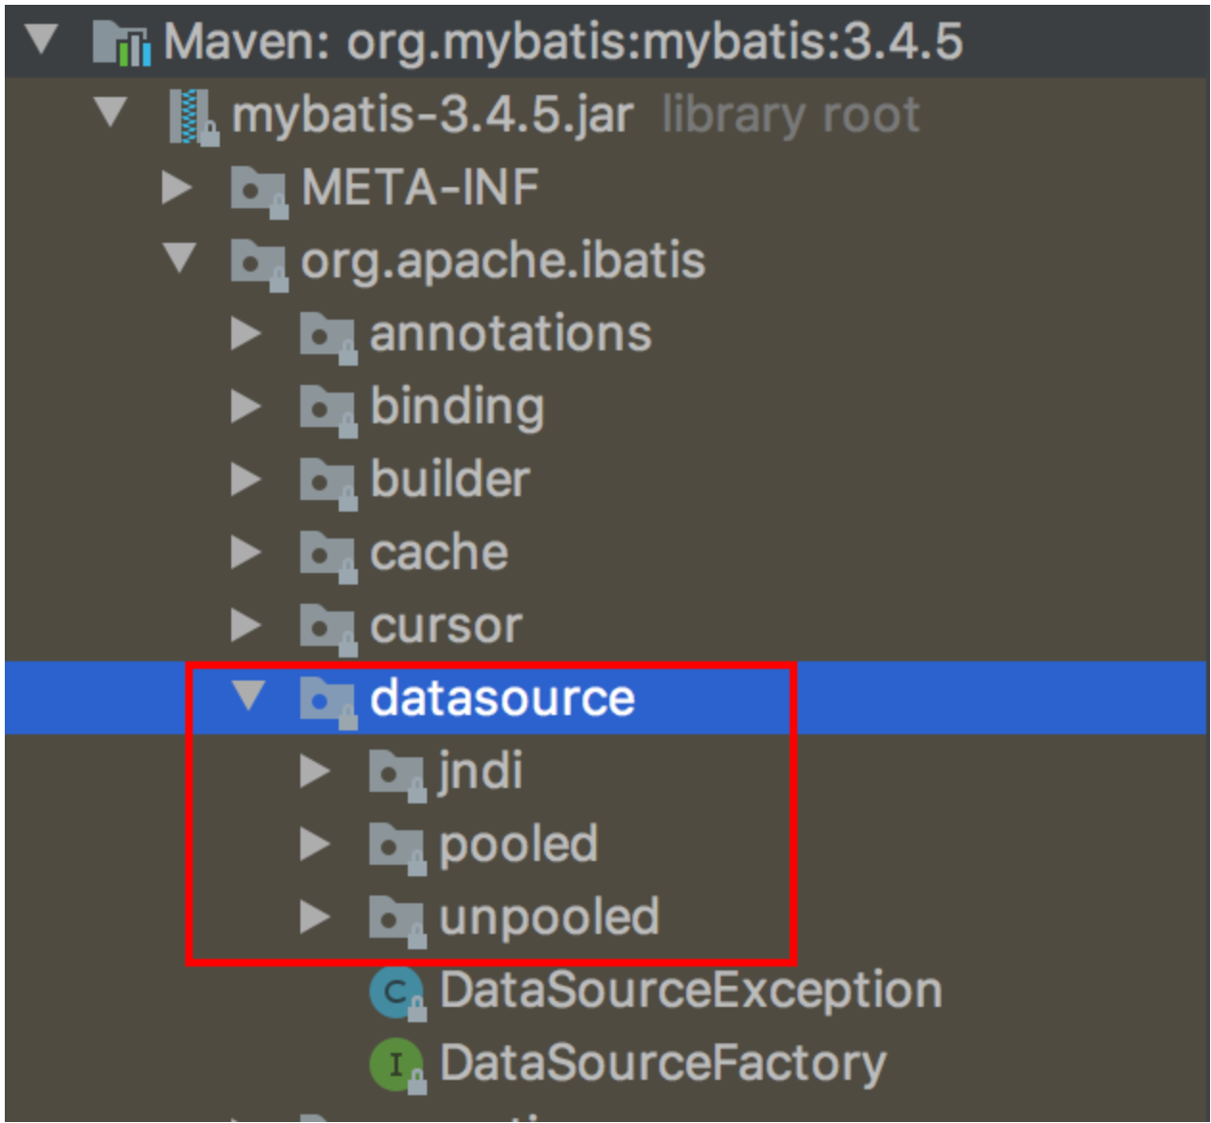Image resolution: width=1211 pixels, height=1123 pixels.
Task: Click the META-INF folder icon
Action: click(x=258, y=188)
